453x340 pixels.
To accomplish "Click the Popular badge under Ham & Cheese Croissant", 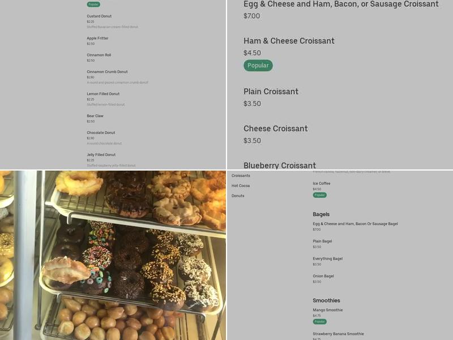I will 258,65.
